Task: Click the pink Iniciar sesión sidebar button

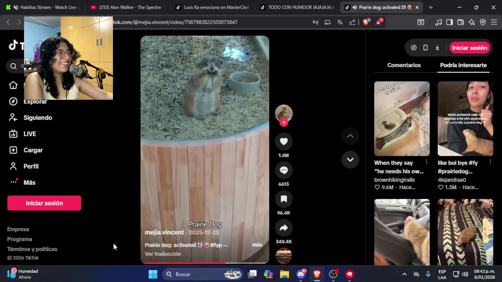Action: [x=44, y=203]
